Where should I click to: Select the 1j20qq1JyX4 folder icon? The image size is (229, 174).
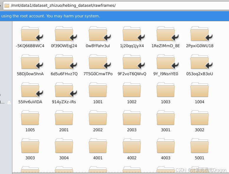(x=132, y=34)
